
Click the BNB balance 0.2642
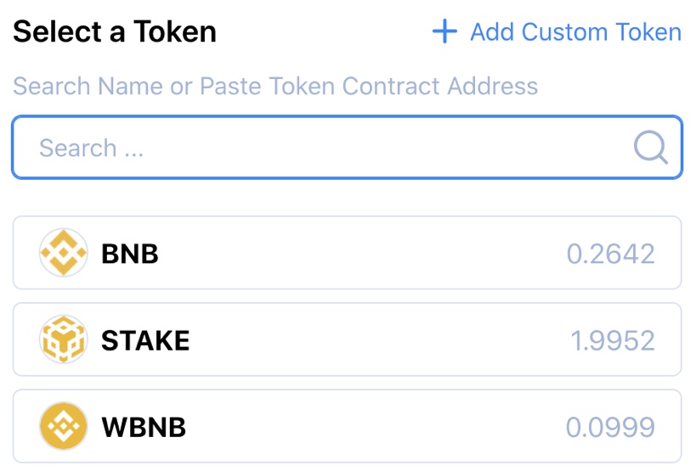click(x=611, y=254)
